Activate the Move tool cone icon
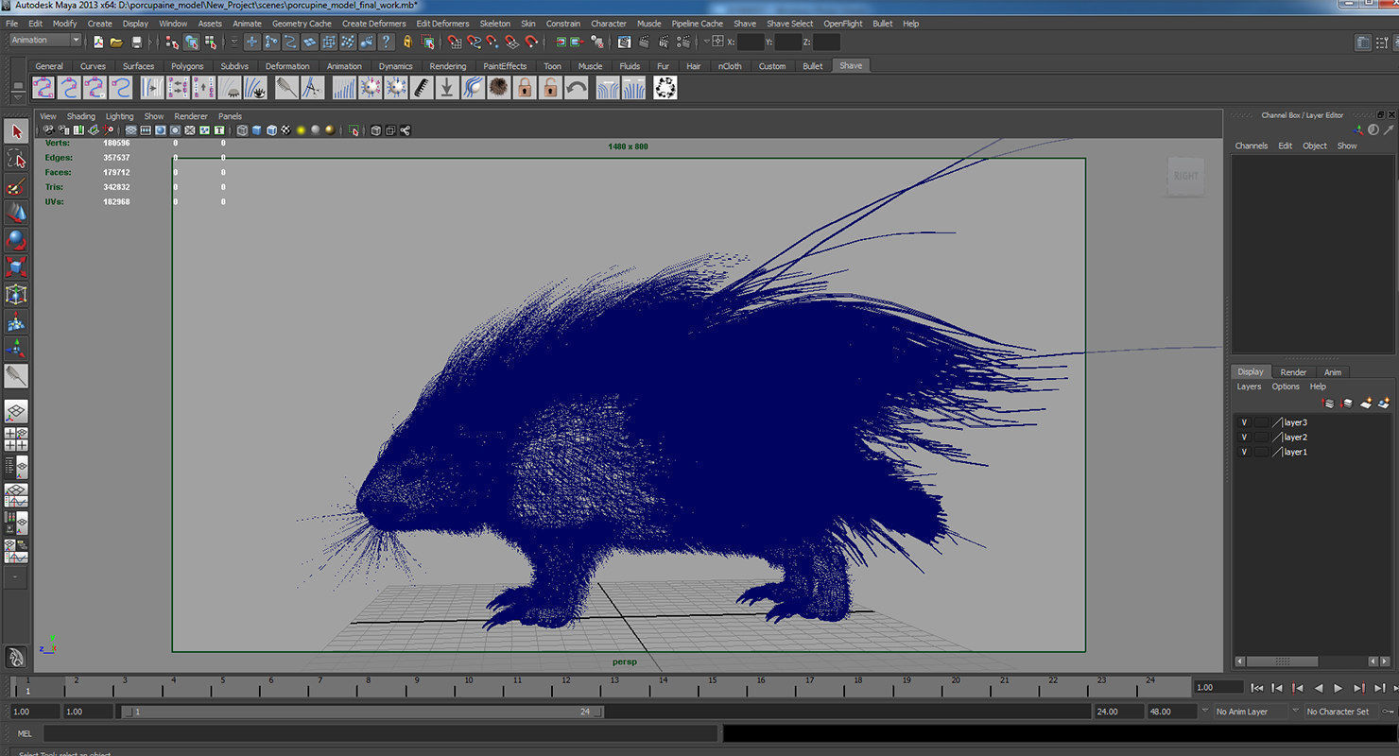The image size is (1399, 756). point(16,213)
